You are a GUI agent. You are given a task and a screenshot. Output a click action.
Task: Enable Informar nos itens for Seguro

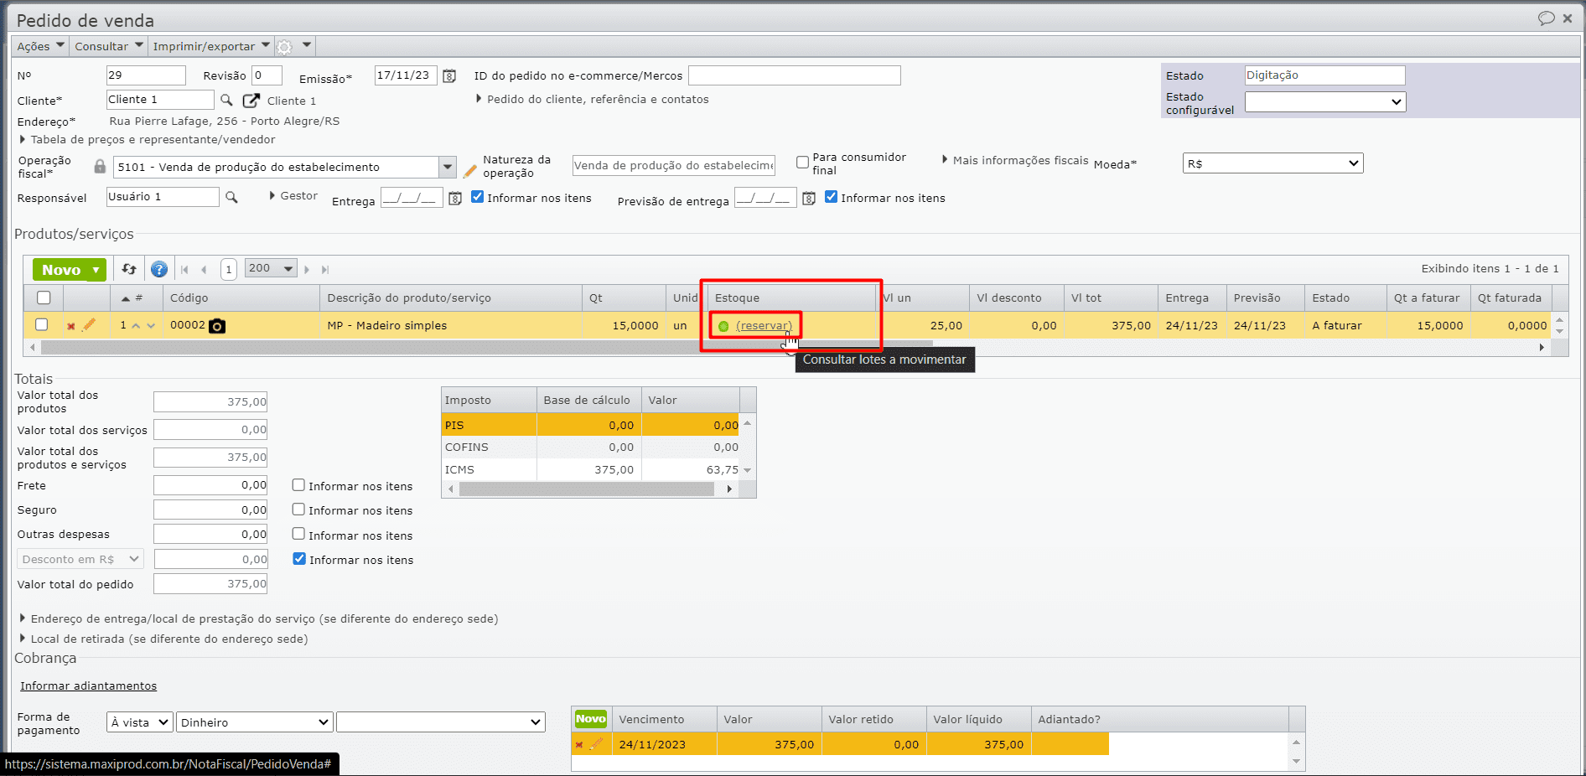pyautogui.click(x=298, y=510)
